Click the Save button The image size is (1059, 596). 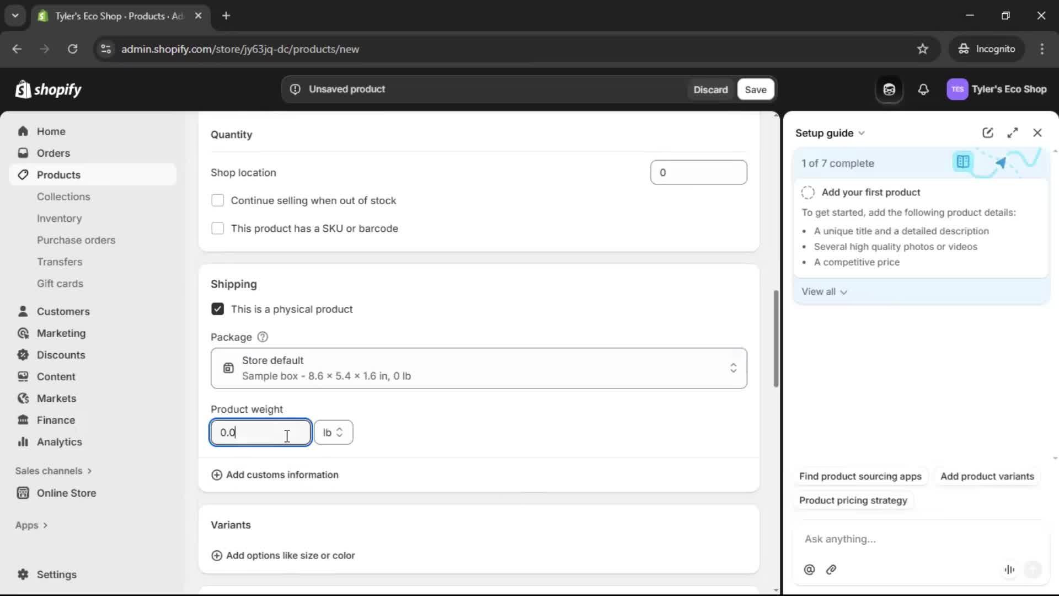[x=755, y=89]
